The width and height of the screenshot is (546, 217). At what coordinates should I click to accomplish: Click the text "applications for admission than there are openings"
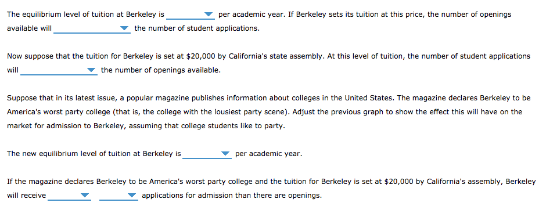232,196
